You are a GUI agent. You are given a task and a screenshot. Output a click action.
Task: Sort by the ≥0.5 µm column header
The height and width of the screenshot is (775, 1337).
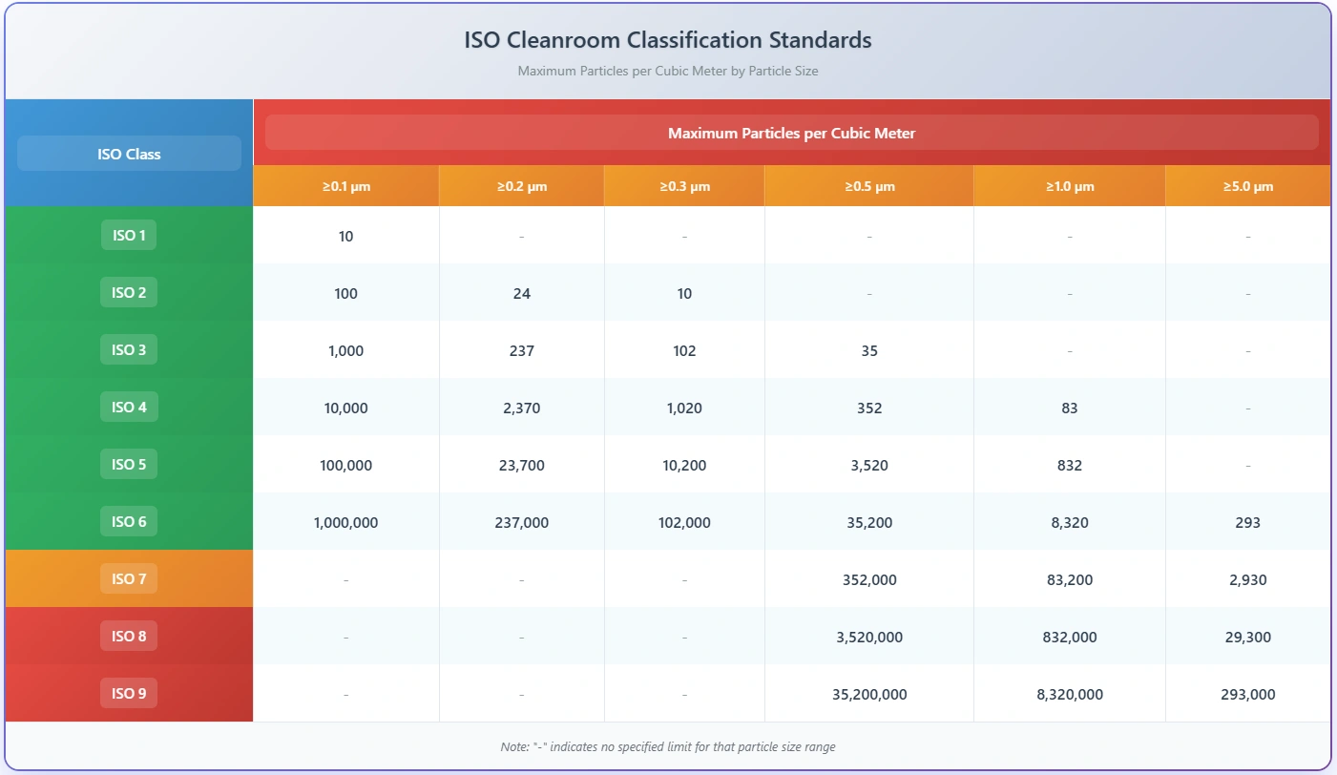(x=868, y=185)
